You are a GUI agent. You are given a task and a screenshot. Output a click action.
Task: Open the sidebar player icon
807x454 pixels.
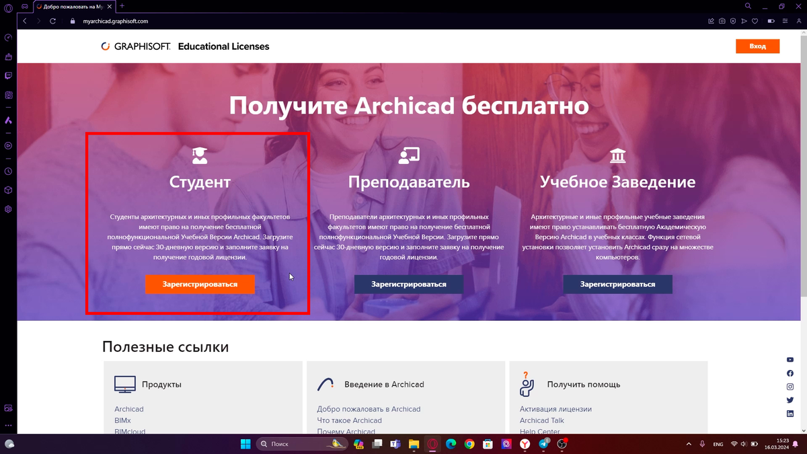(x=8, y=145)
